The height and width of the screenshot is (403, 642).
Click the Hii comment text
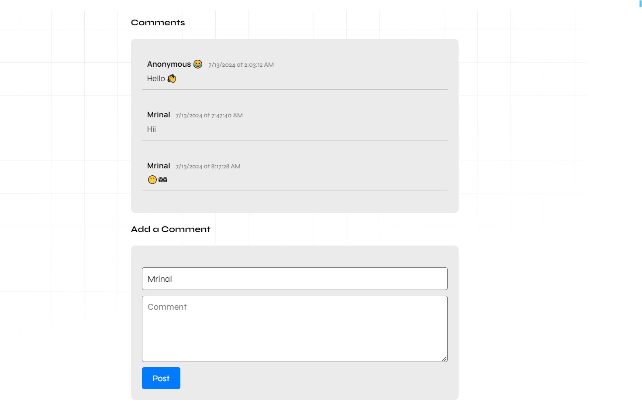(x=151, y=129)
